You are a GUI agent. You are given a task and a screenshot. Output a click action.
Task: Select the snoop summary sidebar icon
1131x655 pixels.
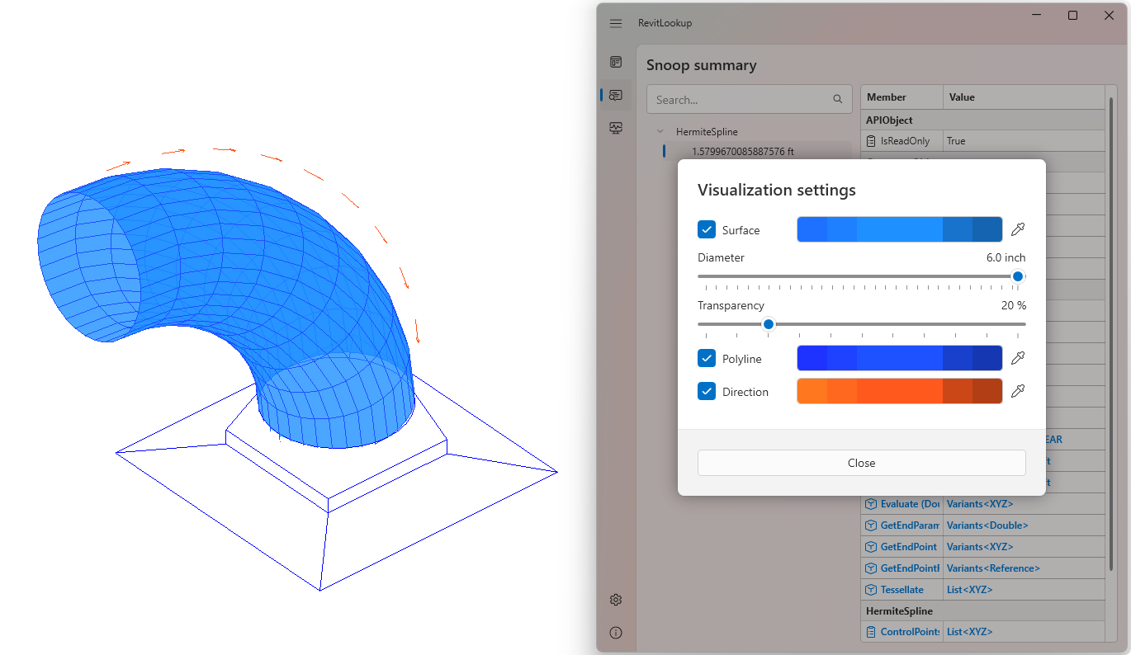[x=616, y=95]
